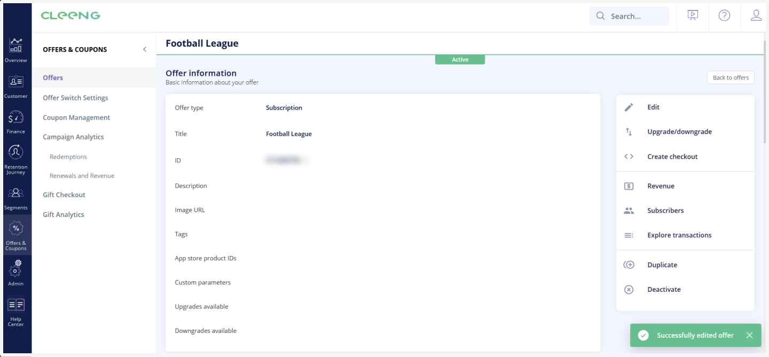Click the Offer information heading

[201, 73]
